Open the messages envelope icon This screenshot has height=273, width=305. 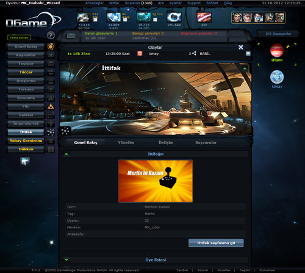click(71, 36)
